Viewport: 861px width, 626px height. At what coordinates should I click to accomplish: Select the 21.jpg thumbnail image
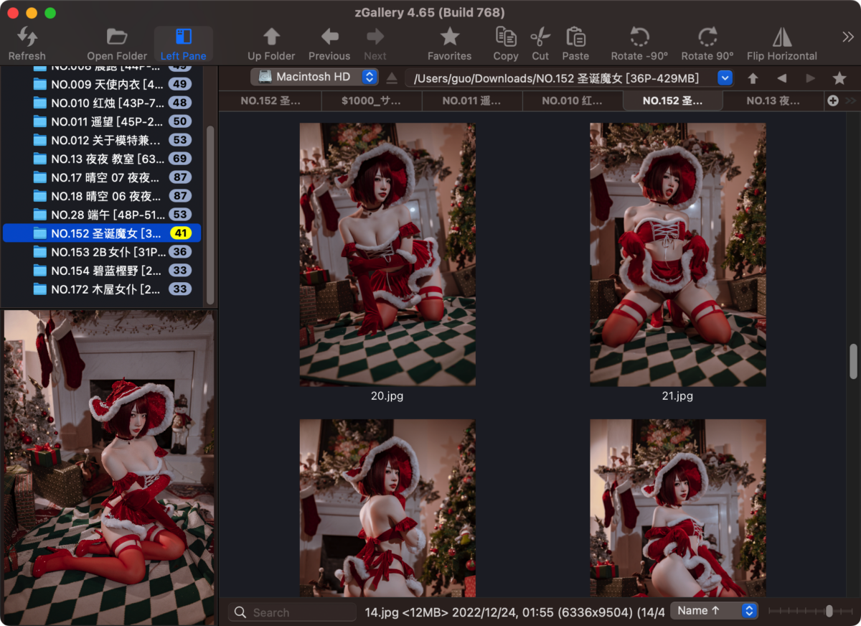[678, 255]
